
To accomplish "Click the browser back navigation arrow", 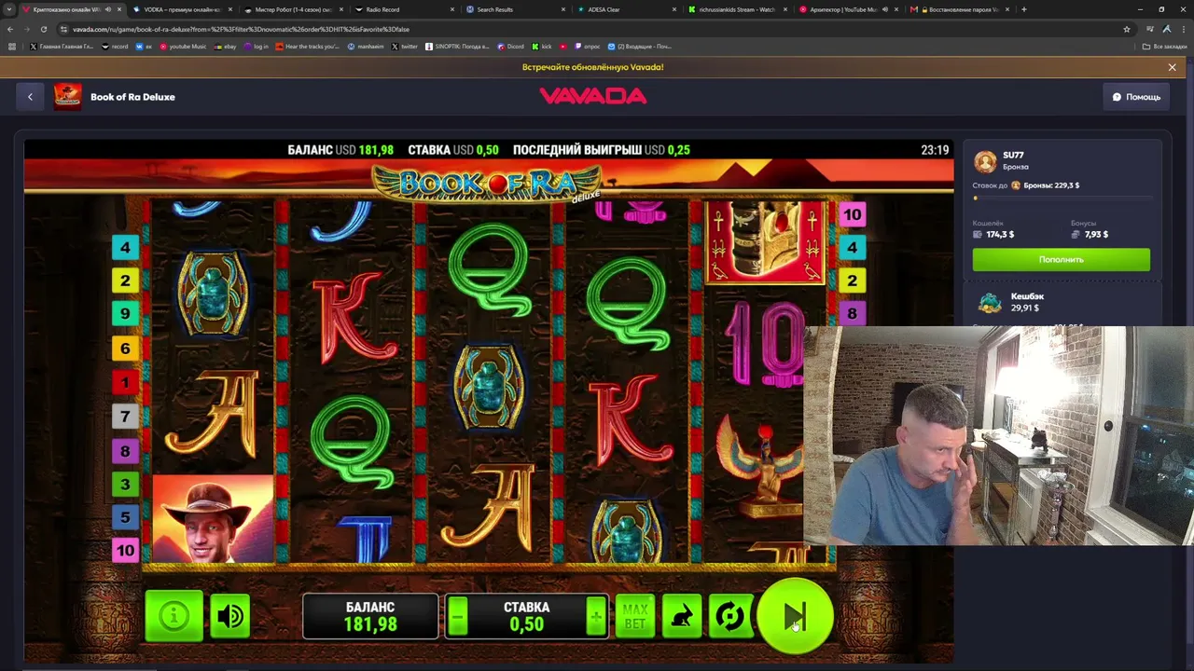I will (x=10, y=29).
